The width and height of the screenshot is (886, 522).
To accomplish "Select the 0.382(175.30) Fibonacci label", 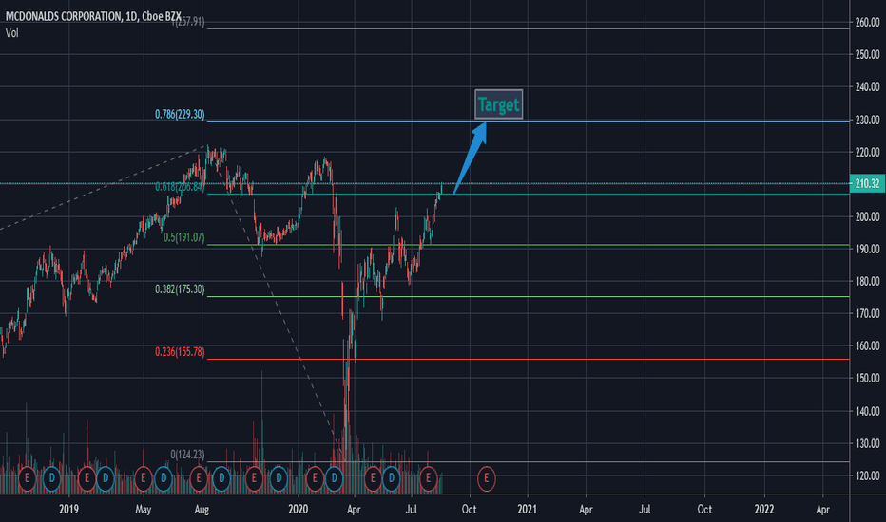I will point(180,289).
